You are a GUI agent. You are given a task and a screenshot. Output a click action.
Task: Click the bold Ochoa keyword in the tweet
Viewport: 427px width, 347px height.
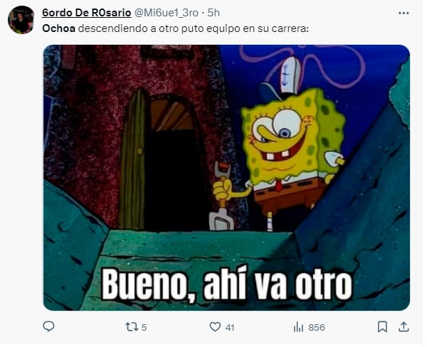tap(59, 28)
